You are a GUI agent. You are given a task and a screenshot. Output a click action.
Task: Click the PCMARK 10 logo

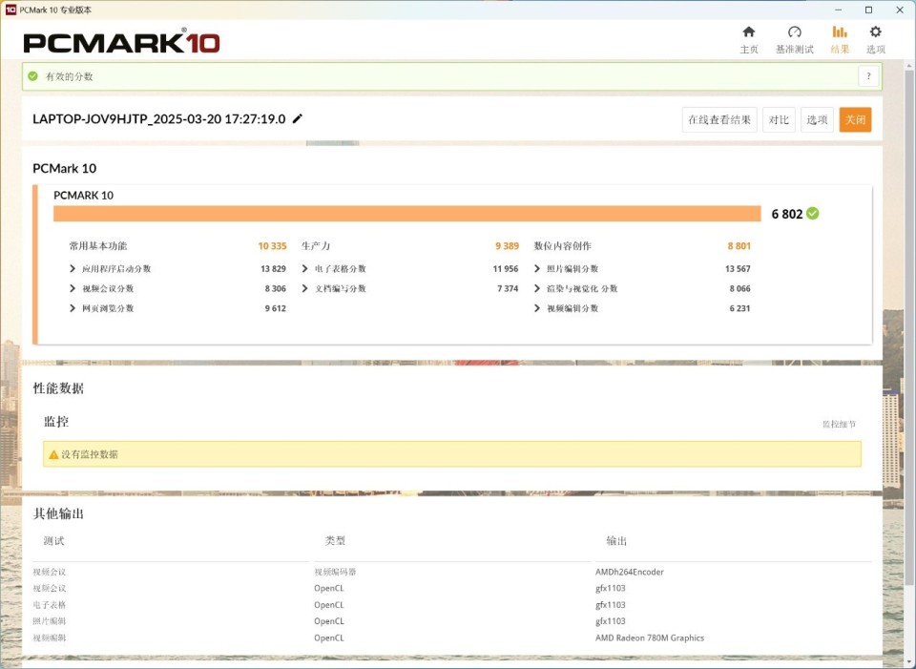[x=121, y=42]
